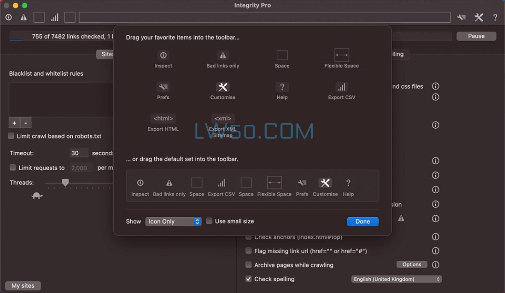The width and height of the screenshot is (505, 293).
Task: Click Customise in the default set
Action: click(x=325, y=187)
